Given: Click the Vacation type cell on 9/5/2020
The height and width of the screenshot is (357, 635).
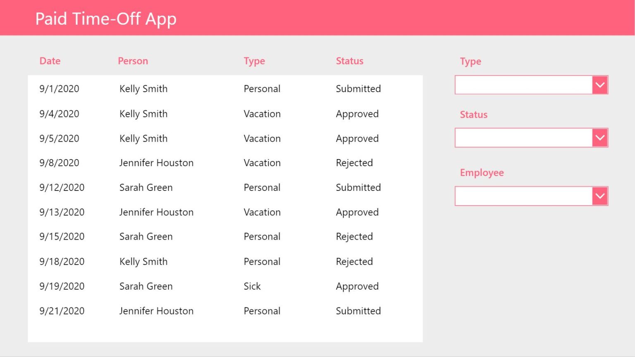Looking at the screenshot, I should pyautogui.click(x=262, y=138).
